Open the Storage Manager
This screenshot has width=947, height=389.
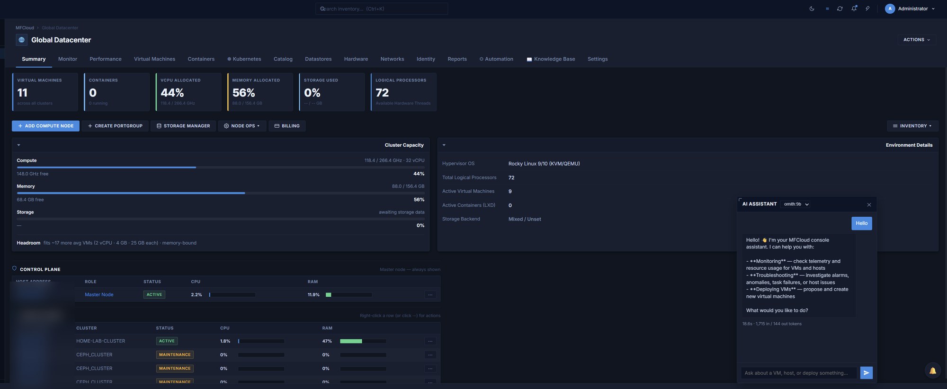click(183, 126)
